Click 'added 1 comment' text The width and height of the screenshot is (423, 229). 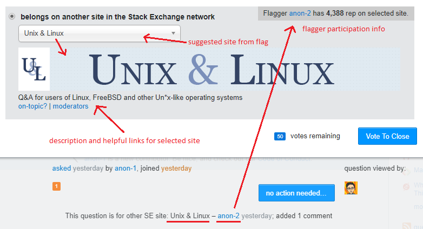click(304, 216)
